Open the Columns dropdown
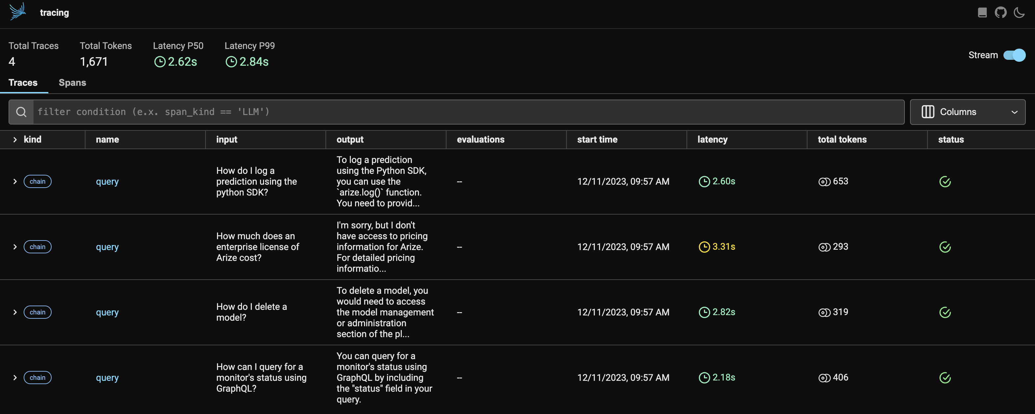The height and width of the screenshot is (414, 1035). click(968, 112)
